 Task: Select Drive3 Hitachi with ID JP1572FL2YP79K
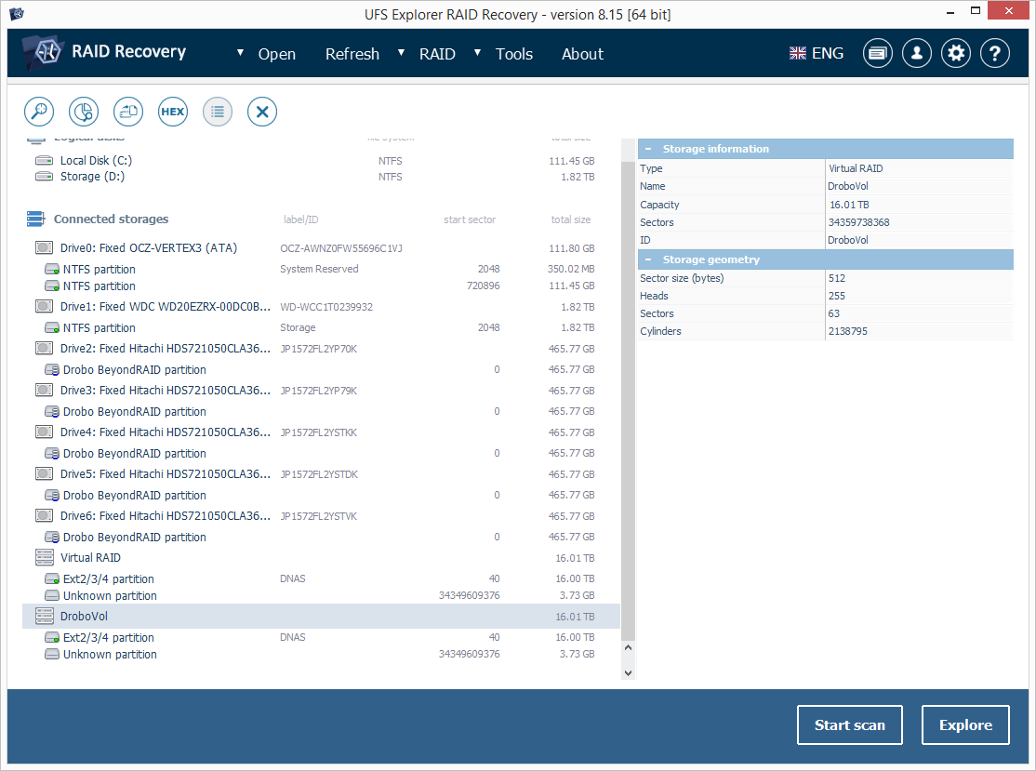(321, 391)
